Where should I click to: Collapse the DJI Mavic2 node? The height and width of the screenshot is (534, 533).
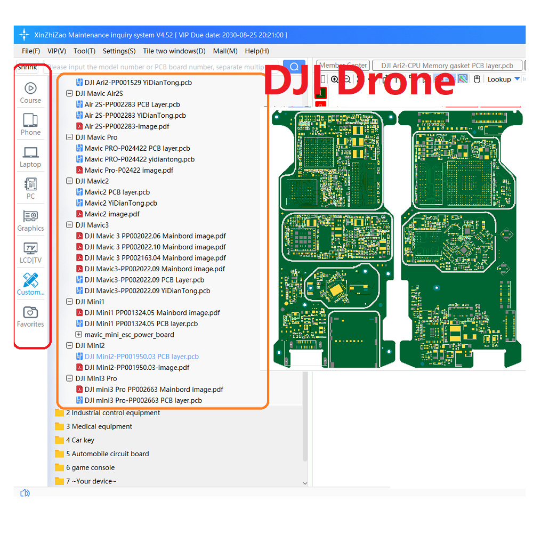(69, 181)
